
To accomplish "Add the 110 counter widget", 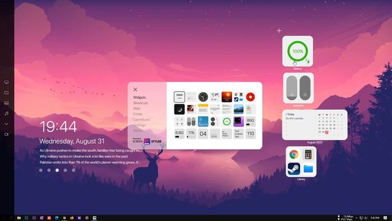I will [251, 134].
